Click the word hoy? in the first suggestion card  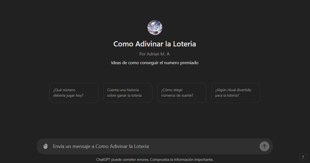[79, 95]
